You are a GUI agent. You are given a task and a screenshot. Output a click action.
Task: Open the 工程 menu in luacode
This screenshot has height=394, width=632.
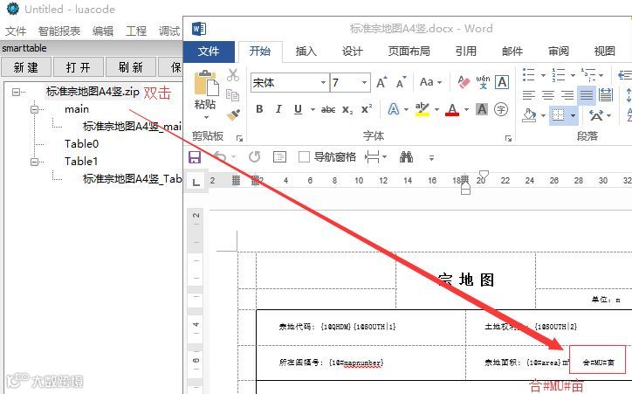point(136,31)
